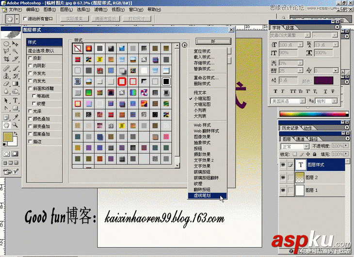This screenshot has height=257, width=354.
Task: Select the Shape tool
Action: [x=15, y=108]
